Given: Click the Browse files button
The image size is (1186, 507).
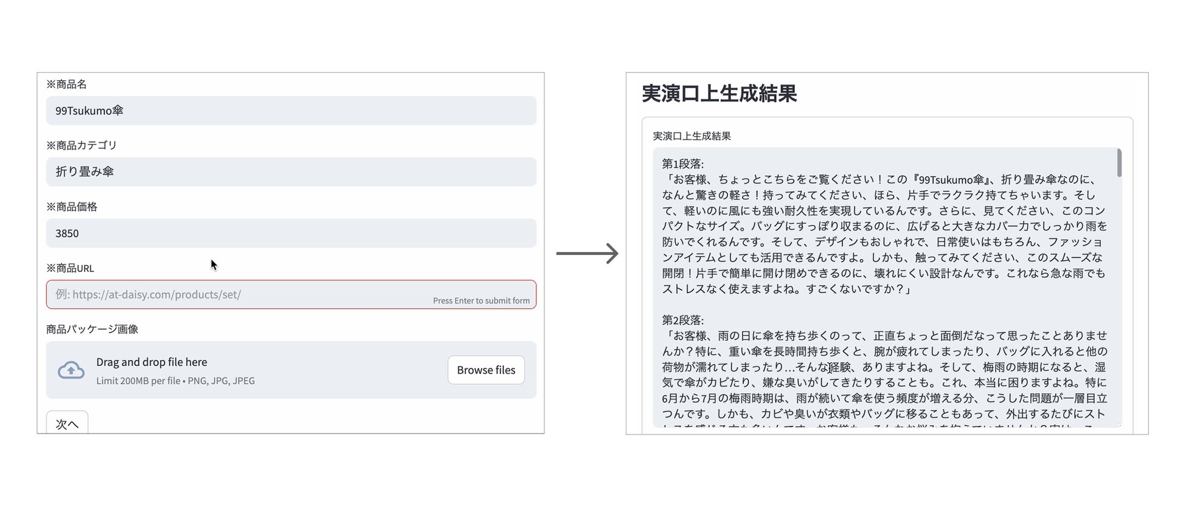Looking at the screenshot, I should 486,370.
